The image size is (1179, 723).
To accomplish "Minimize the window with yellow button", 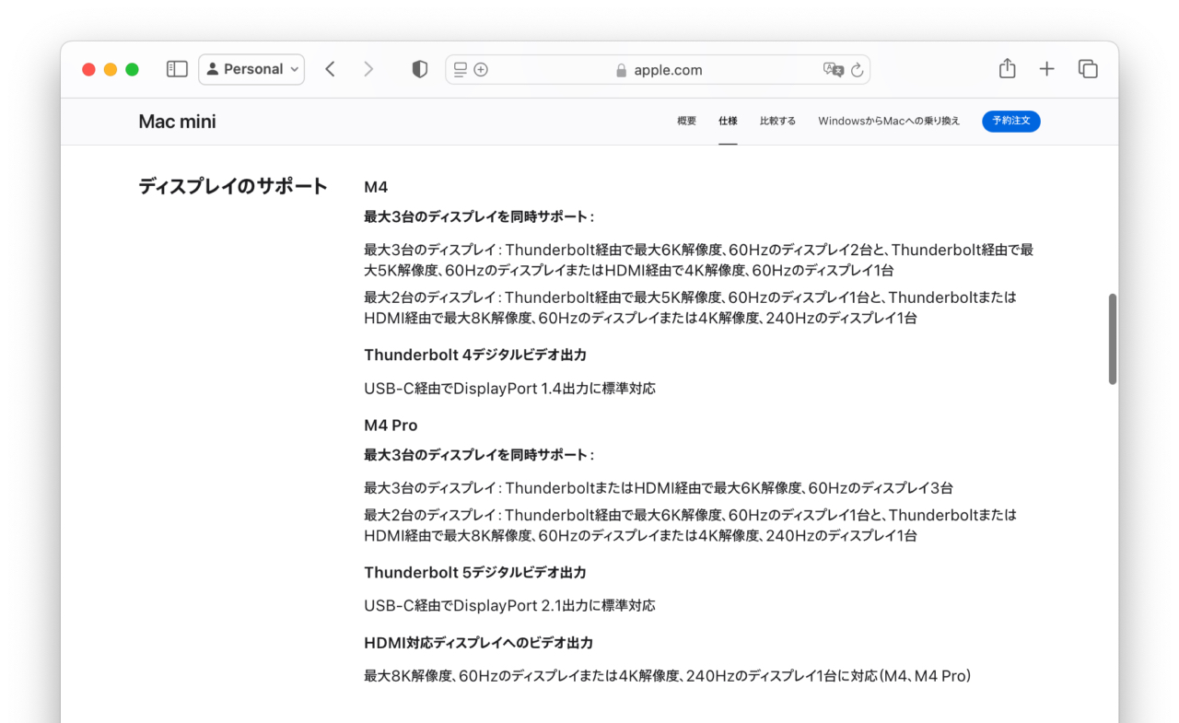I will tap(111, 69).
